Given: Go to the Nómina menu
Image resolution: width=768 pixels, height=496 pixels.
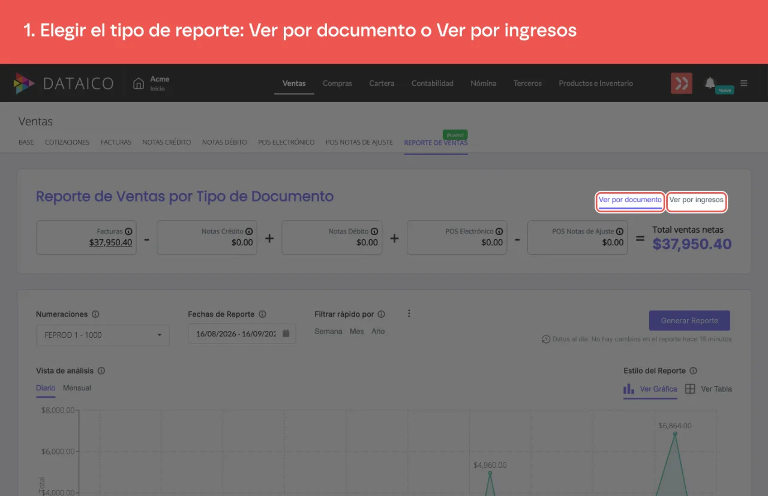Looking at the screenshot, I should point(484,83).
